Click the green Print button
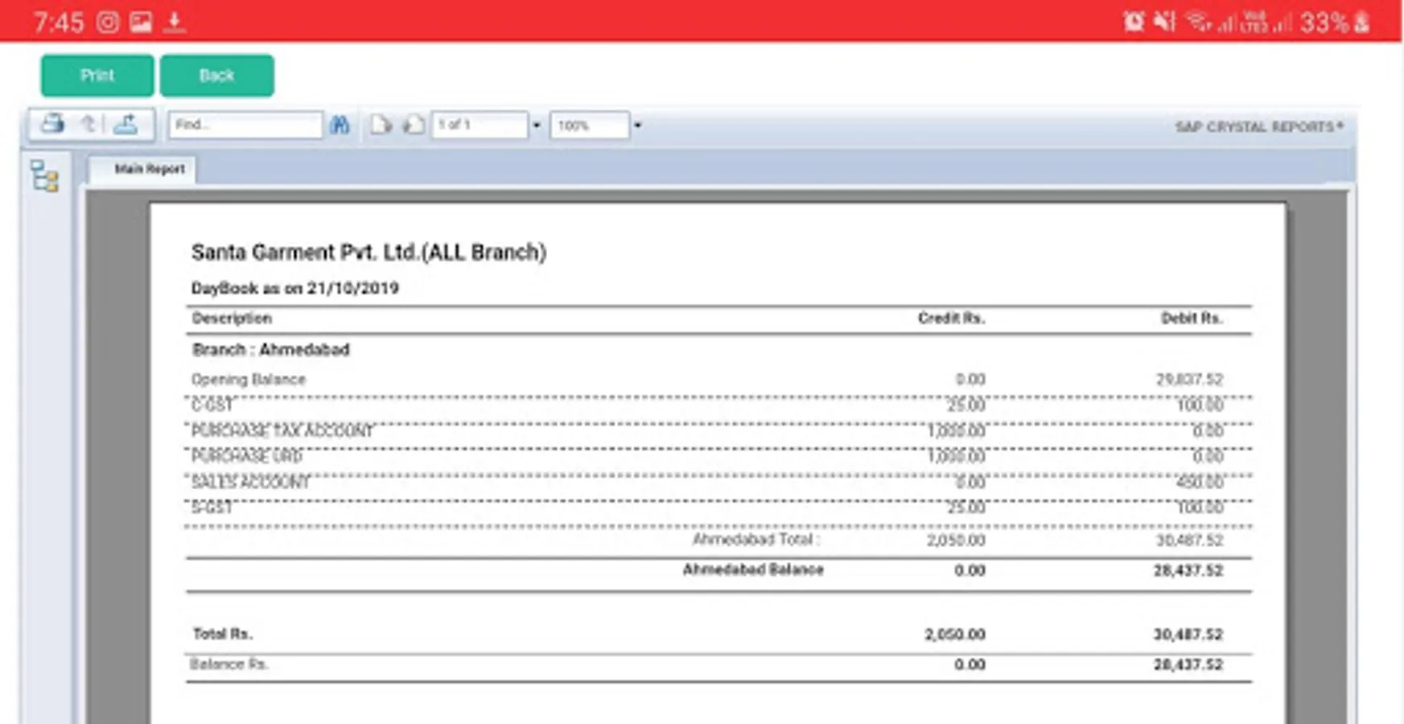This screenshot has width=1404, height=724. 97,76
